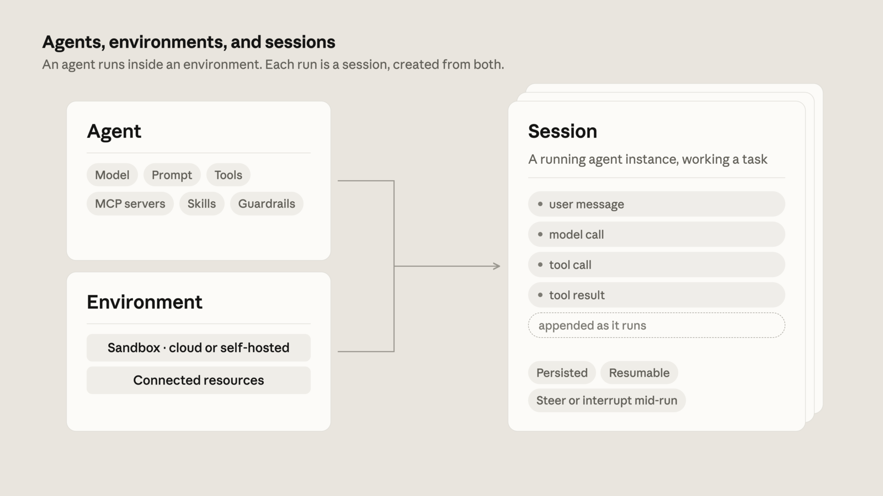Viewport: 883px width, 496px height.
Task: Click the dashed appended as it runs box
Action: [x=657, y=325]
